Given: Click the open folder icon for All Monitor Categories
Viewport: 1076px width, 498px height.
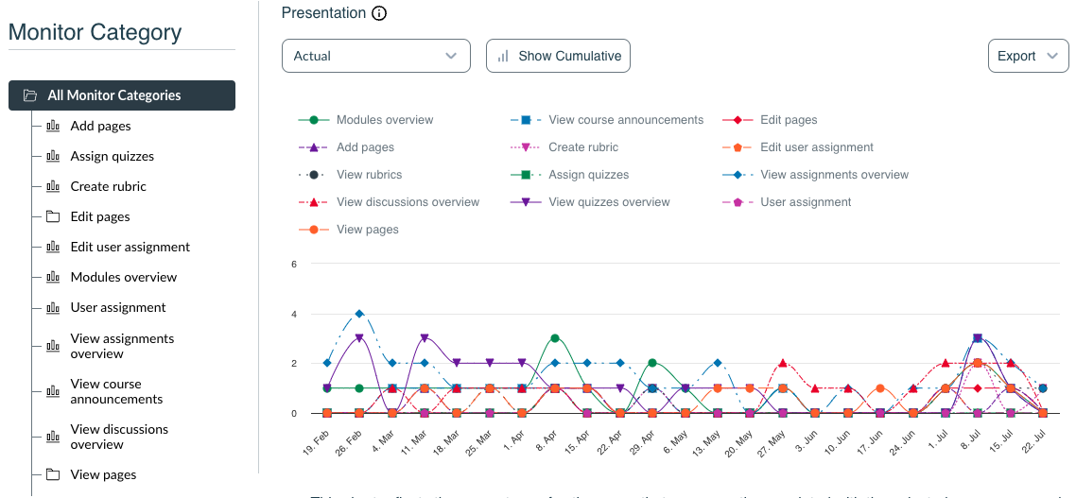Looking at the screenshot, I should click(x=30, y=95).
